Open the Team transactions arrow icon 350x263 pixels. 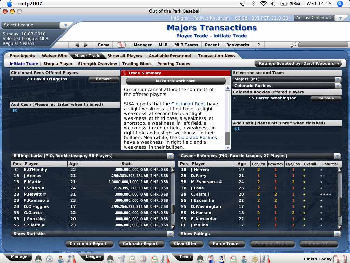(233, 259)
